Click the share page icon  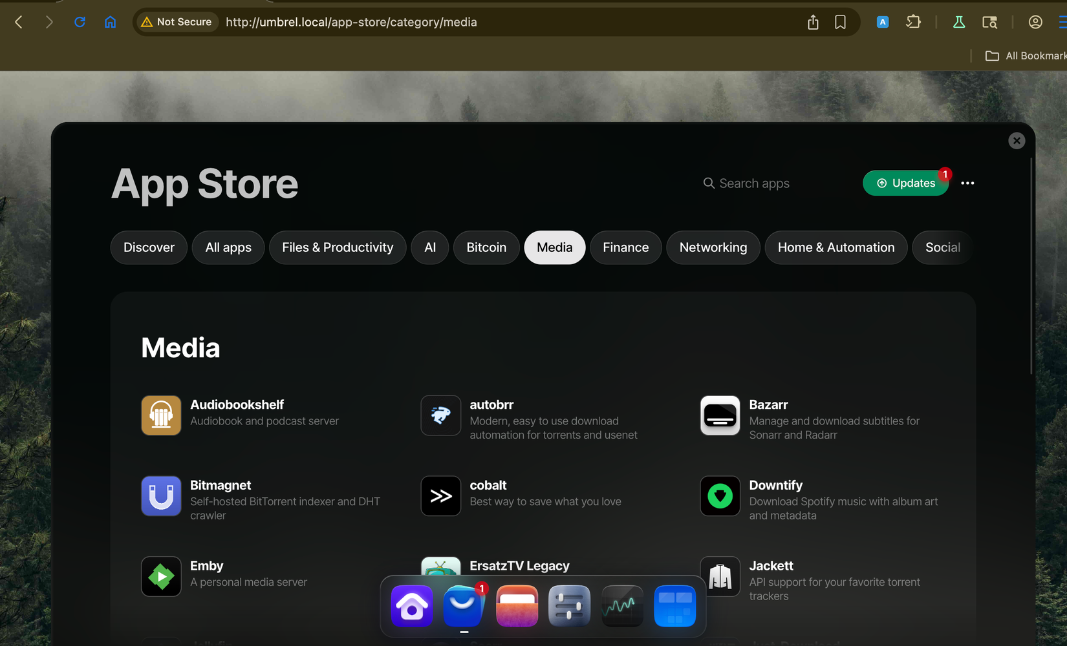pyautogui.click(x=813, y=23)
